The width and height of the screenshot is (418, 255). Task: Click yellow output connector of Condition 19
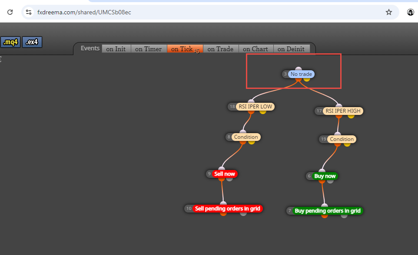[x=347, y=144]
